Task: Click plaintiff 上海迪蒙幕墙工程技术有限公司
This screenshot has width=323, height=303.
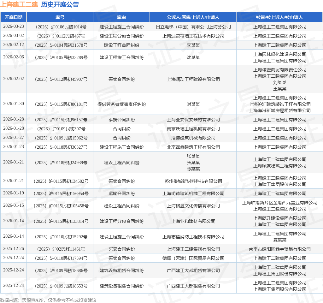Action: point(193,36)
